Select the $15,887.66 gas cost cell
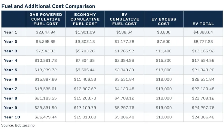The height and width of the screenshot is (131, 224). point(46,79)
